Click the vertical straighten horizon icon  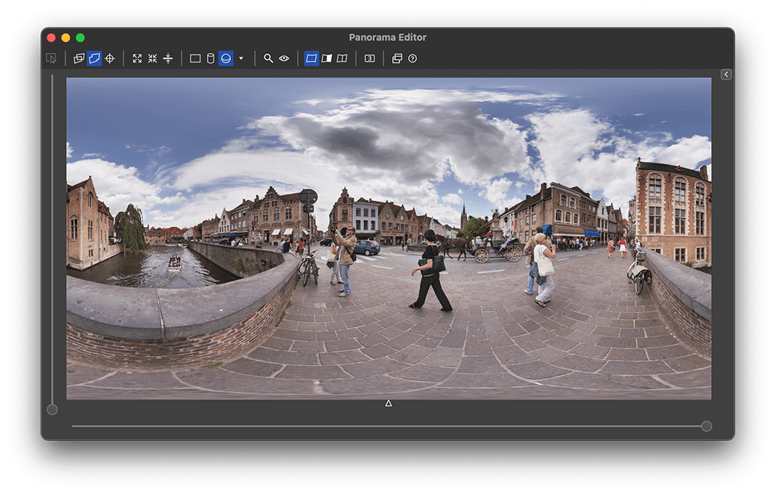pyautogui.click(x=168, y=59)
